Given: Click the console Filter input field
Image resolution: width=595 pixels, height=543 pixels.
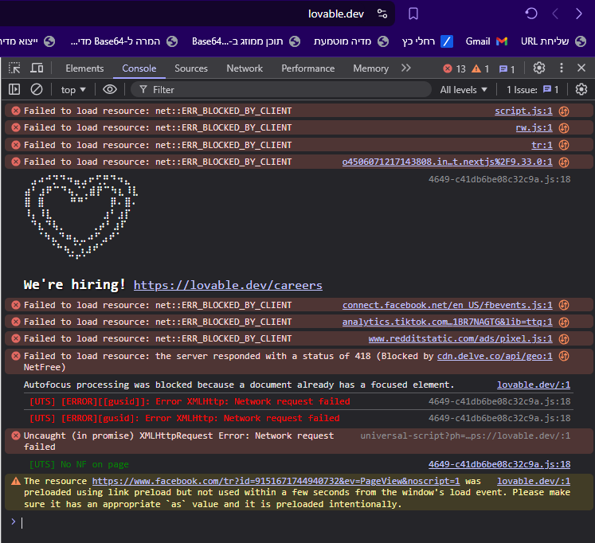Looking at the screenshot, I should pyautogui.click(x=279, y=90).
